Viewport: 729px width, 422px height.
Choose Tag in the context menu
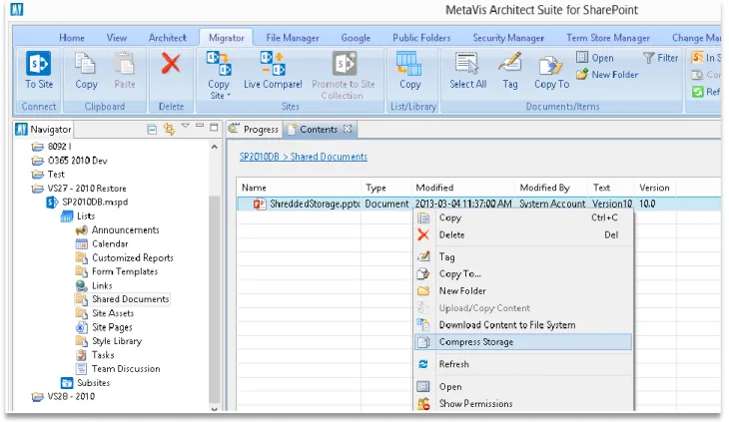pyautogui.click(x=522, y=256)
